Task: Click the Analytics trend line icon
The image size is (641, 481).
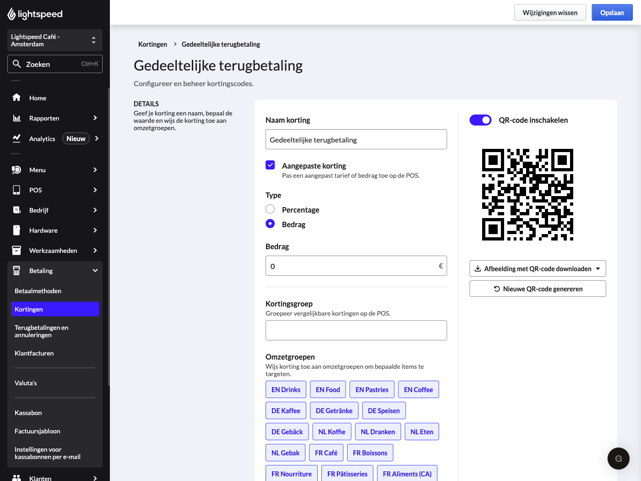Action: pyautogui.click(x=16, y=138)
